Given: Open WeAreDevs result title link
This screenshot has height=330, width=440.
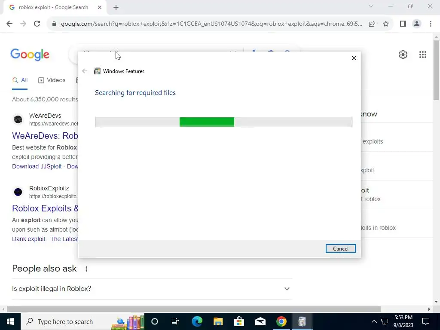Looking at the screenshot, I should point(45,136).
